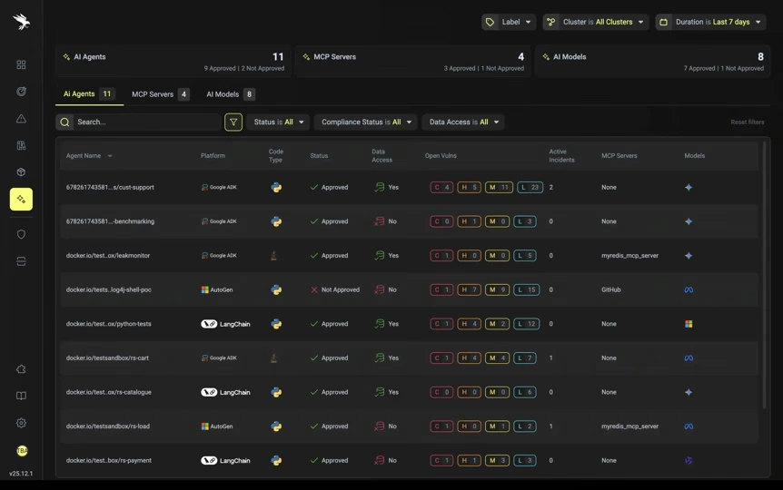Click data access icon in rs-cart row

click(x=380, y=358)
